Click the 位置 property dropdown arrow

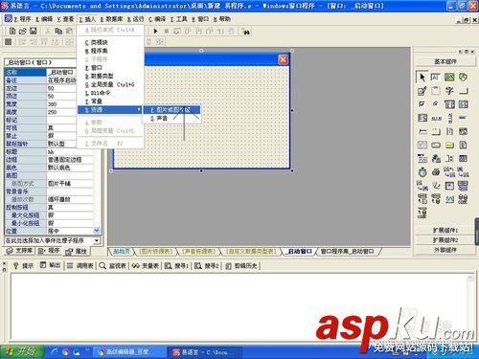[96, 231]
